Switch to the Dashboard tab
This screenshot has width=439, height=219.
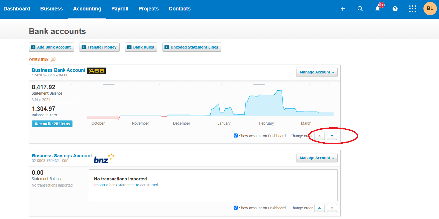pos(17,9)
